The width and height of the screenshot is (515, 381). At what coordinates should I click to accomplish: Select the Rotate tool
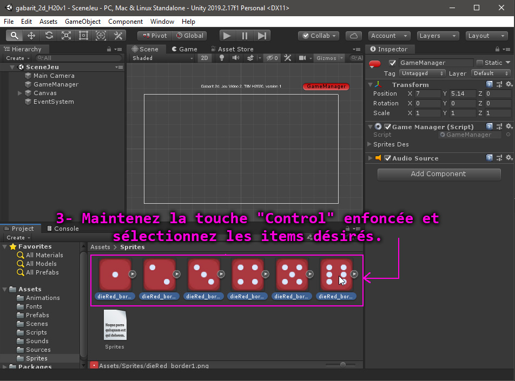point(49,36)
